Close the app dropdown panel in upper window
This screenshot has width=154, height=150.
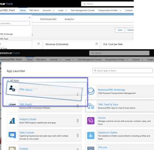[x=30, y=18]
